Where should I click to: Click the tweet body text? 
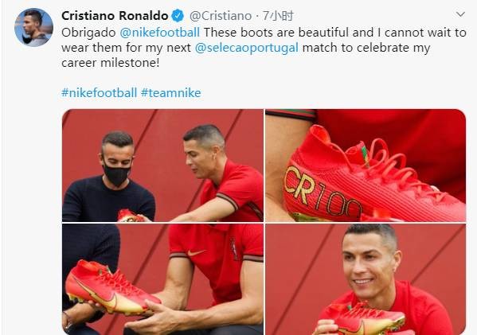tap(264, 48)
